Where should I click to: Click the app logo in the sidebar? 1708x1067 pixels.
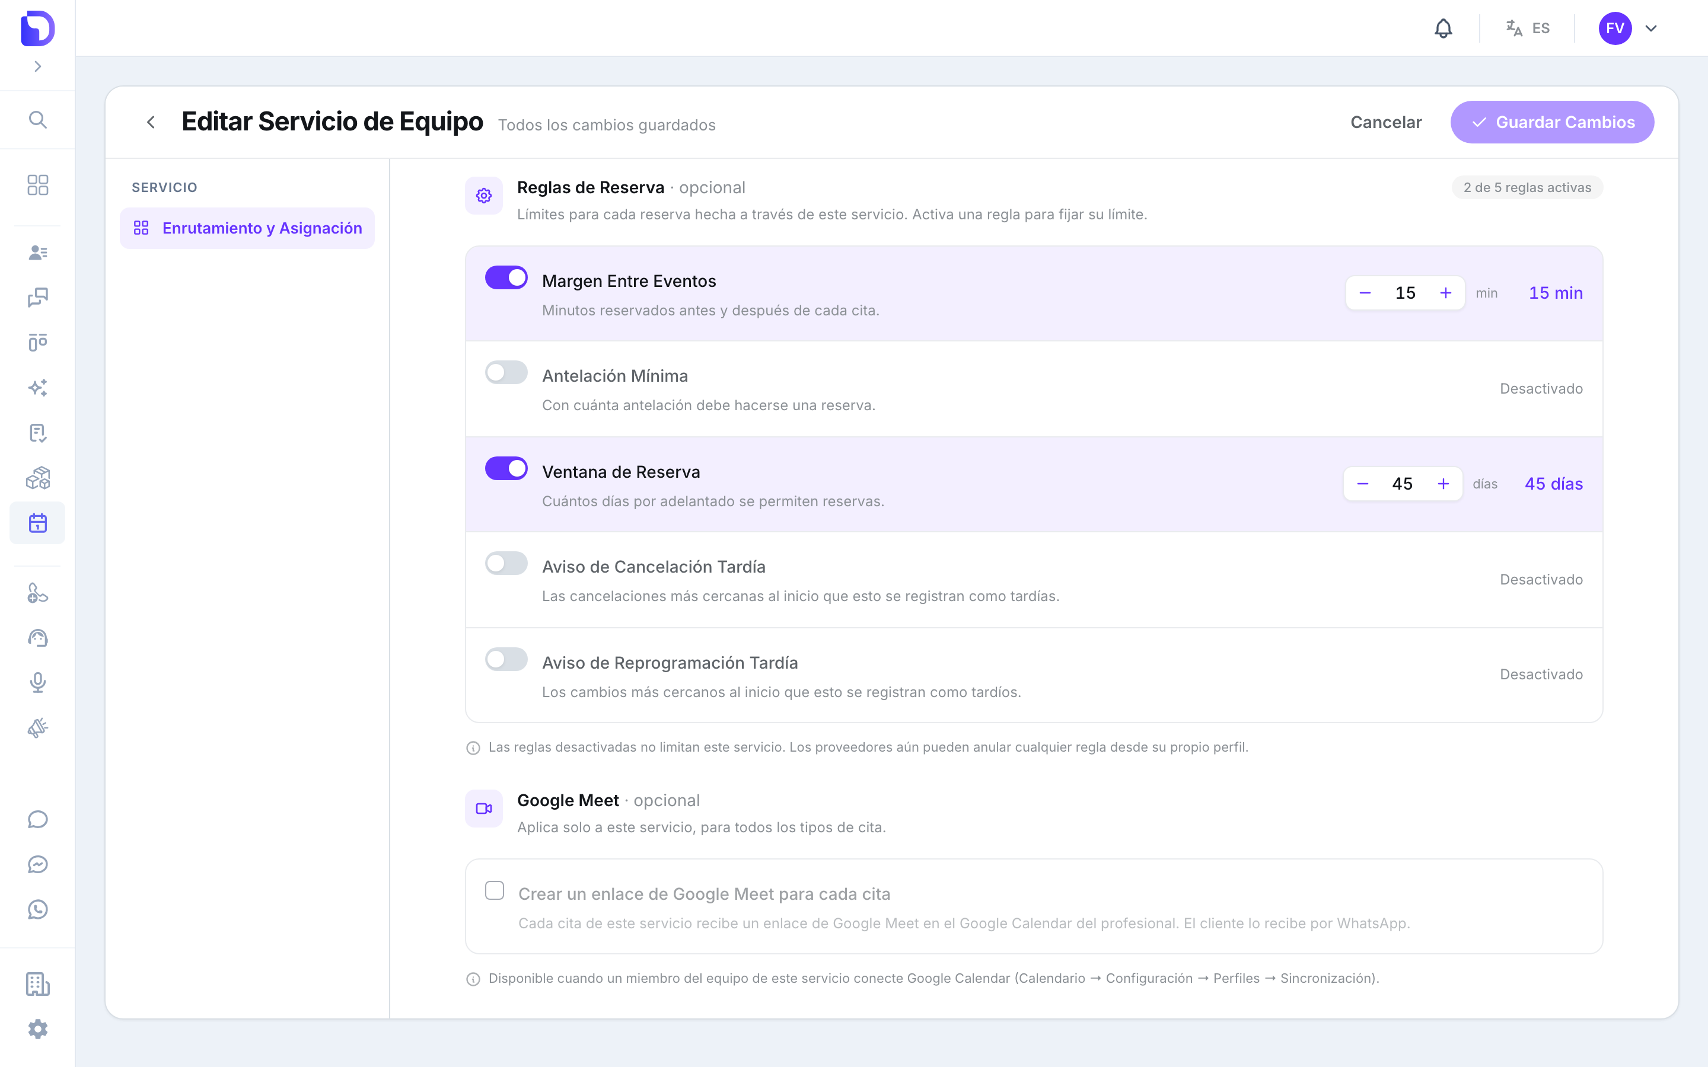[x=37, y=28]
